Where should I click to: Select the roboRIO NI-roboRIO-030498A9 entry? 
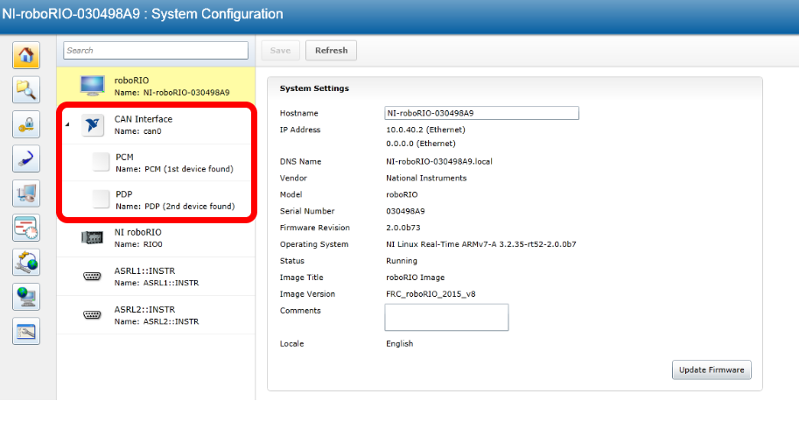[156, 86]
